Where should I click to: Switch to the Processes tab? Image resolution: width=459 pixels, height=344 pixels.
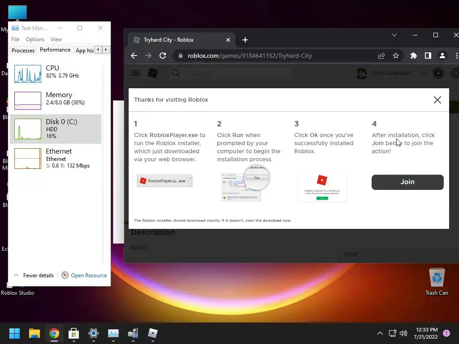[x=23, y=50]
